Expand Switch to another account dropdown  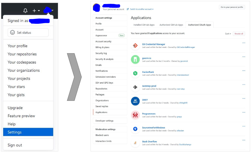point(140,9)
